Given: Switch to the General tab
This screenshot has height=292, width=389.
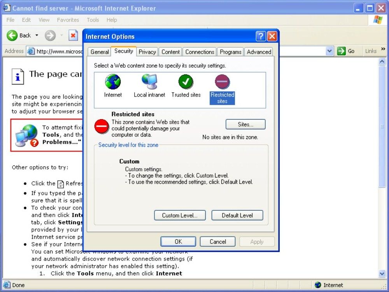Looking at the screenshot, I should [100, 52].
